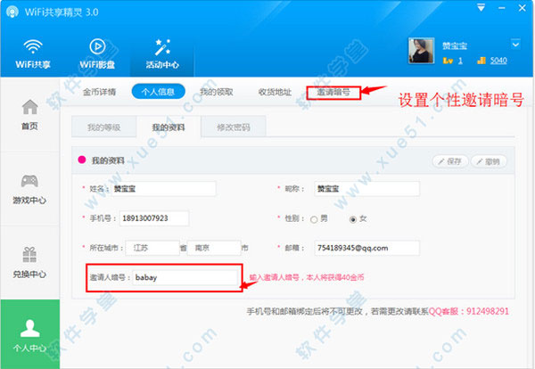Click the 邀请人暗号 input field
The height and width of the screenshot is (369, 535).
coord(185,277)
